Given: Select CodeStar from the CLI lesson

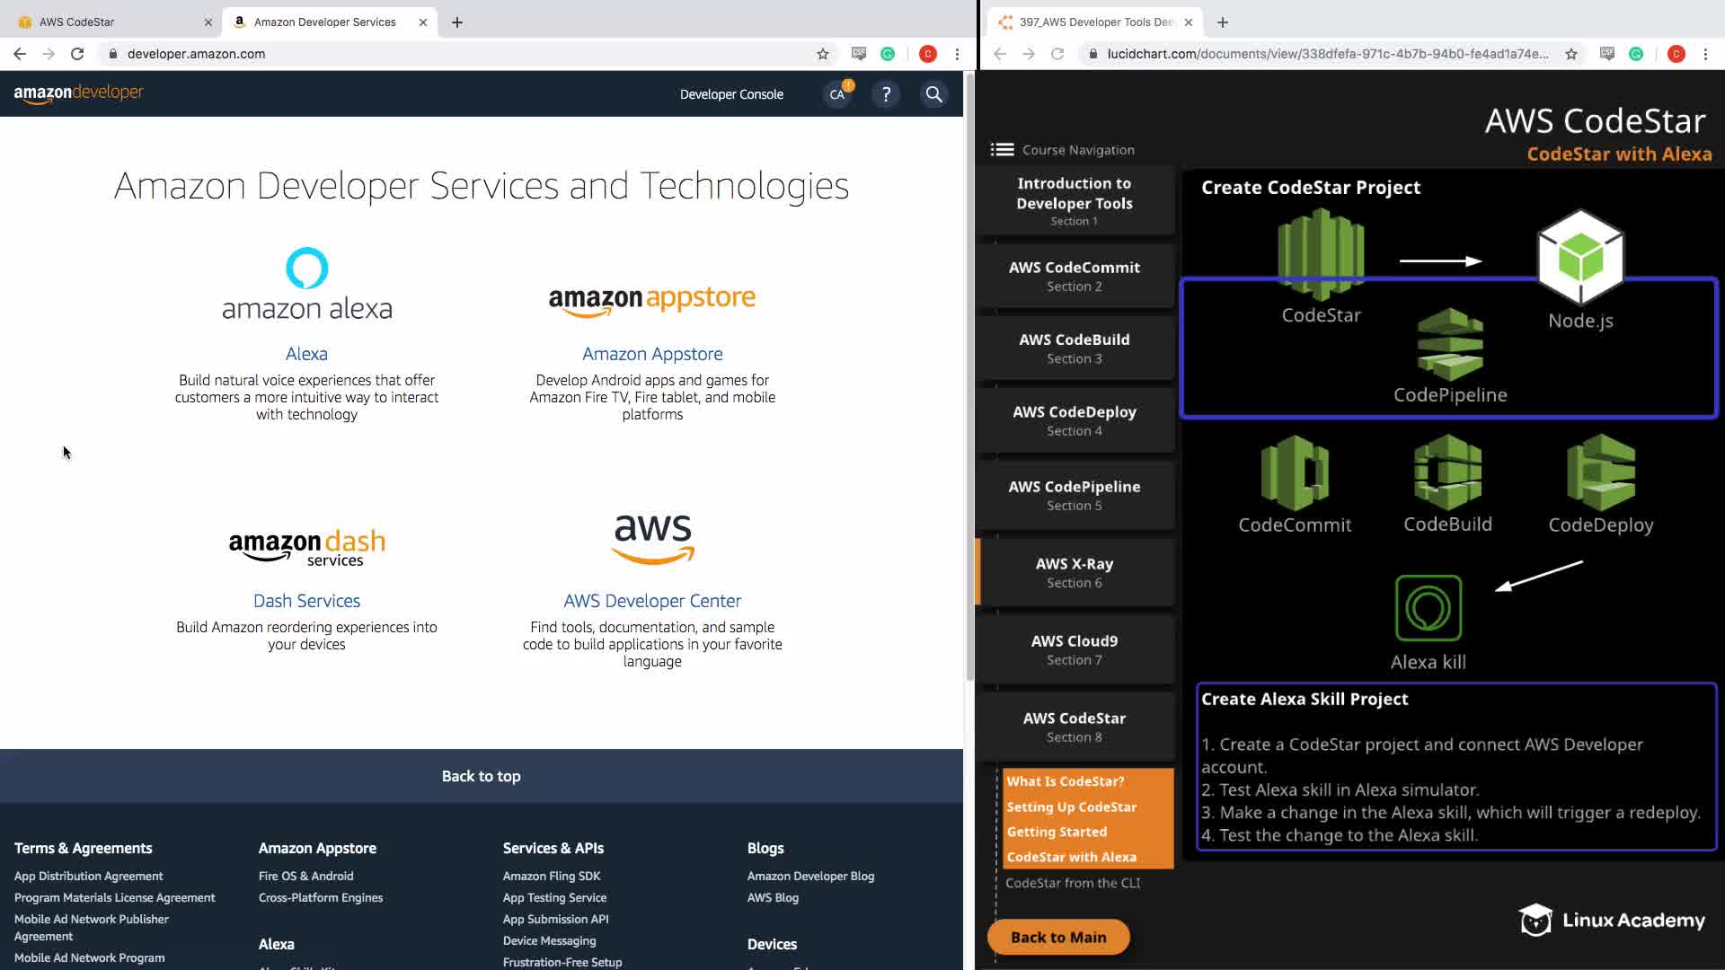Looking at the screenshot, I should click(x=1073, y=883).
